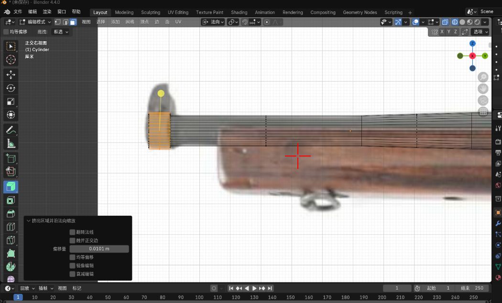The height and width of the screenshot is (303, 502).
Task: Switch orthographic/perspective grid gizmo
Action: tap(483, 112)
